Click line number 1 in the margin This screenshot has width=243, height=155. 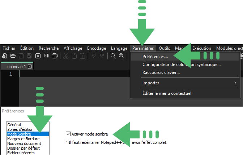coord(10,74)
